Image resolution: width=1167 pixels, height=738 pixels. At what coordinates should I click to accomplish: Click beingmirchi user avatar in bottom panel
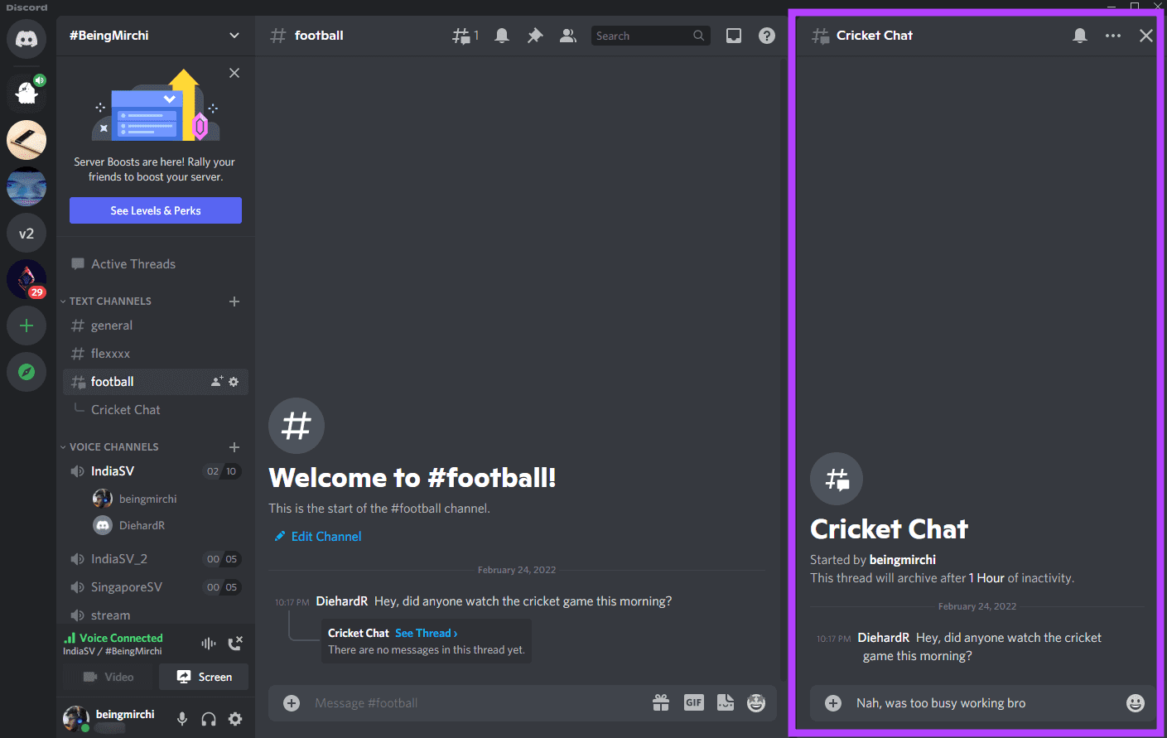[76, 719]
